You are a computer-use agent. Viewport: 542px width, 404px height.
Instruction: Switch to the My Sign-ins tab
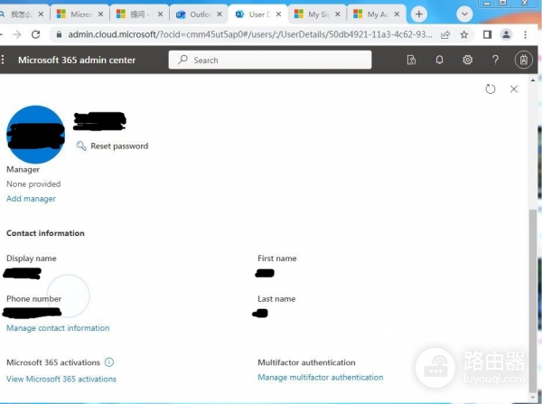pyautogui.click(x=313, y=14)
